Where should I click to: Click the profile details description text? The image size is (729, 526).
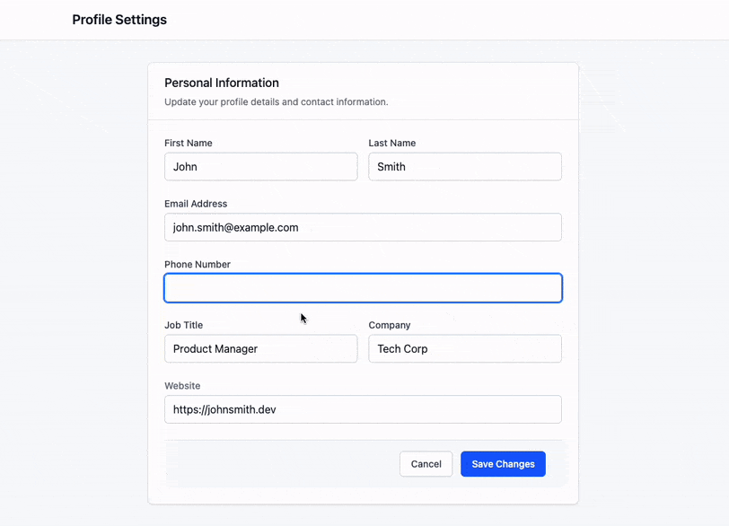277,101
